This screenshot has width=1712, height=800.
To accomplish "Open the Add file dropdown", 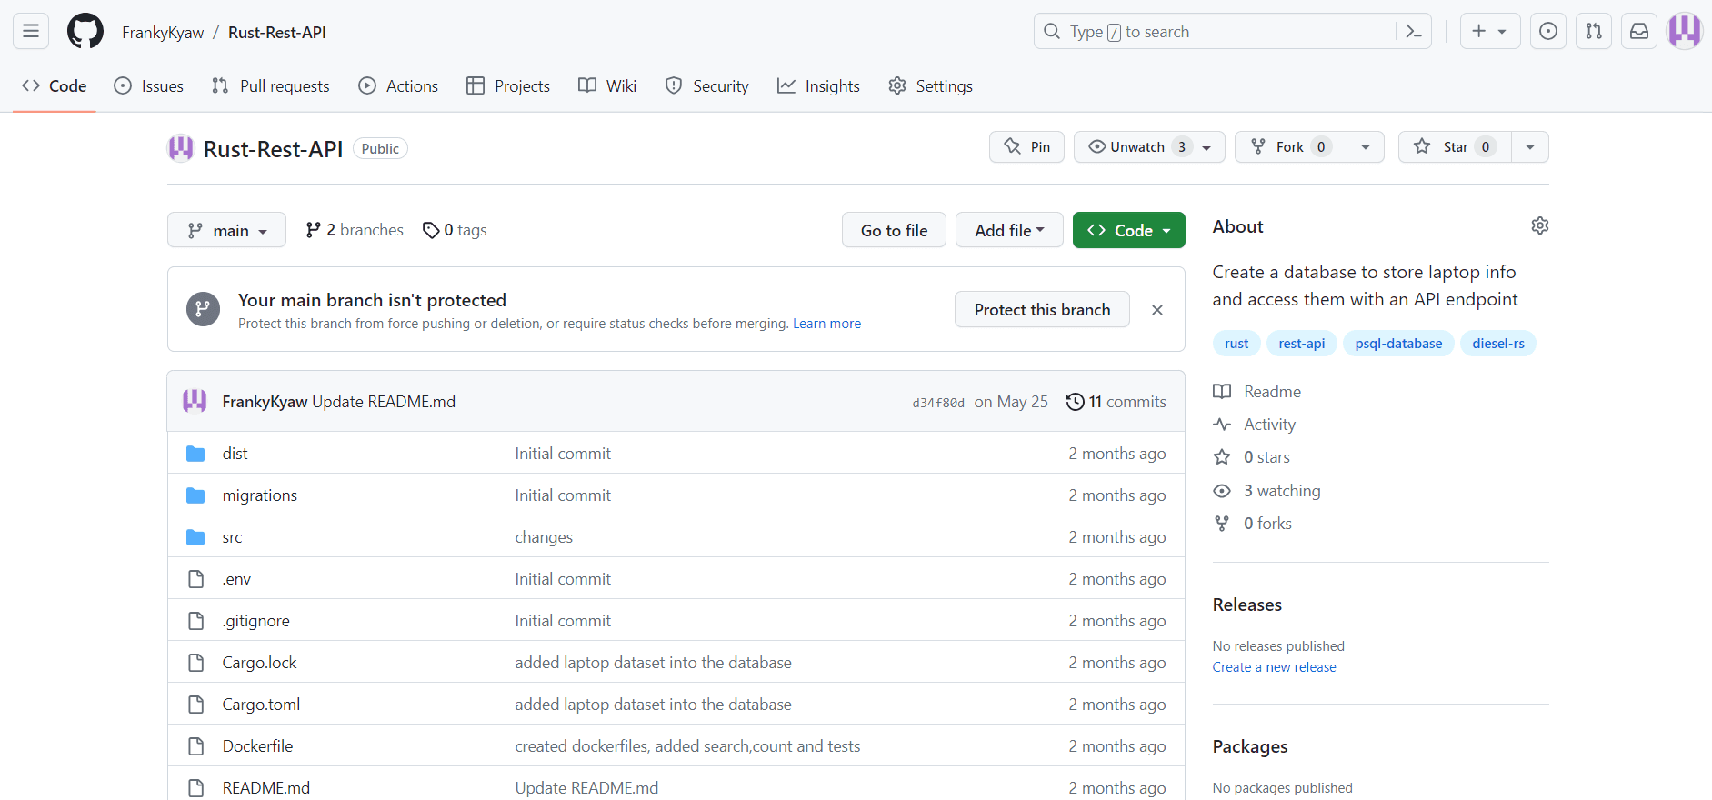I will pyautogui.click(x=1008, y=231).
